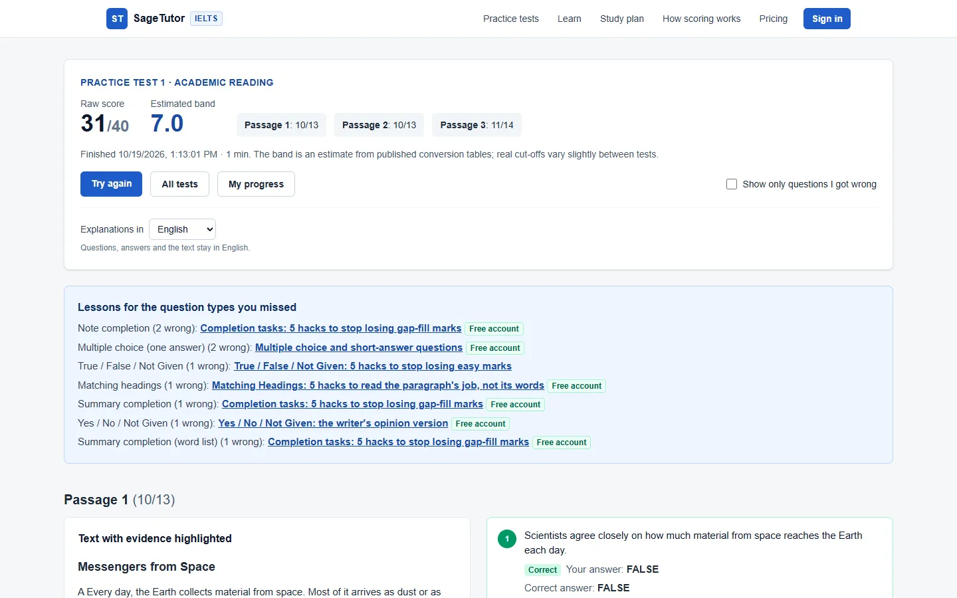Open the Summary completion (1 wrong) lesson link

click(352, 404)
